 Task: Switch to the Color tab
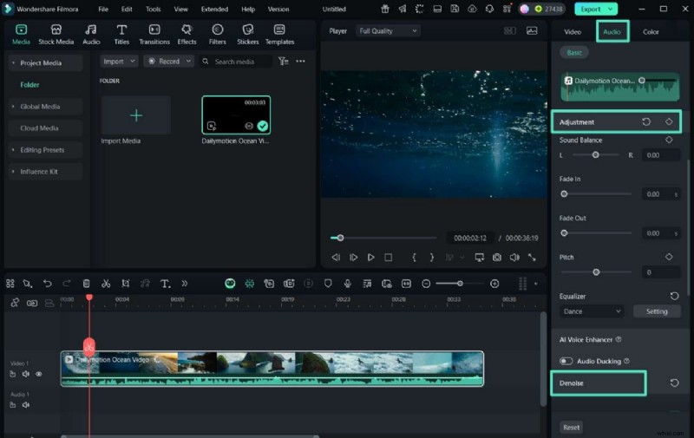coord(651,32)
